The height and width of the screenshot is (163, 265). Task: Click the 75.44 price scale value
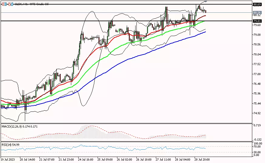pos(257,103)
